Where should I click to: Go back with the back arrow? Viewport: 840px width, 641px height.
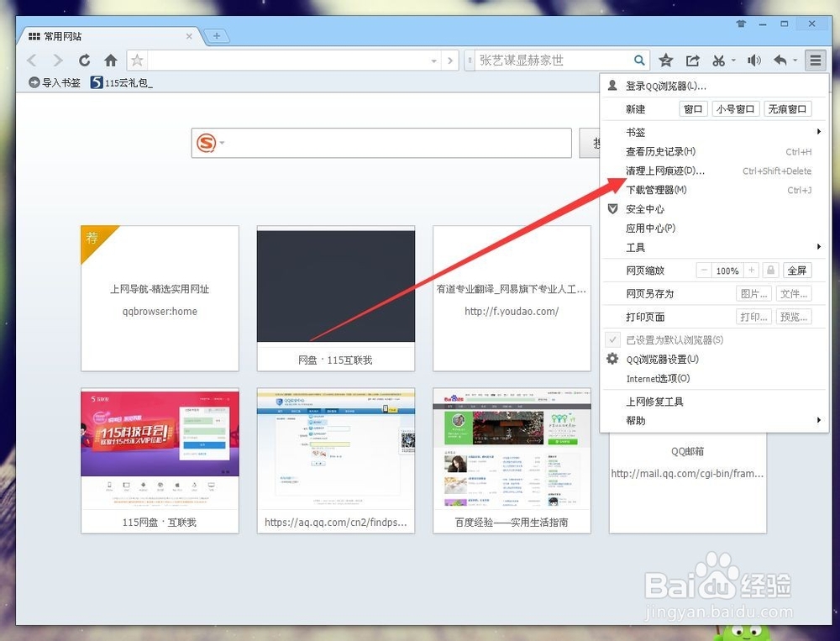tap(32, 60)
